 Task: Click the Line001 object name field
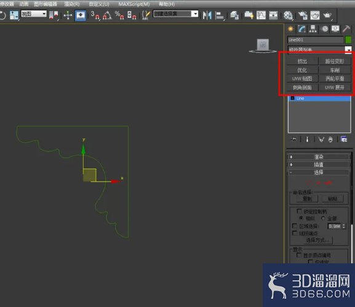(316, 40)
